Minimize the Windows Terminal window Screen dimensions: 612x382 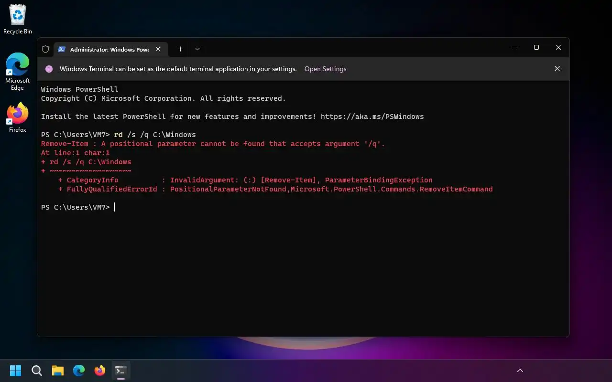514,47
